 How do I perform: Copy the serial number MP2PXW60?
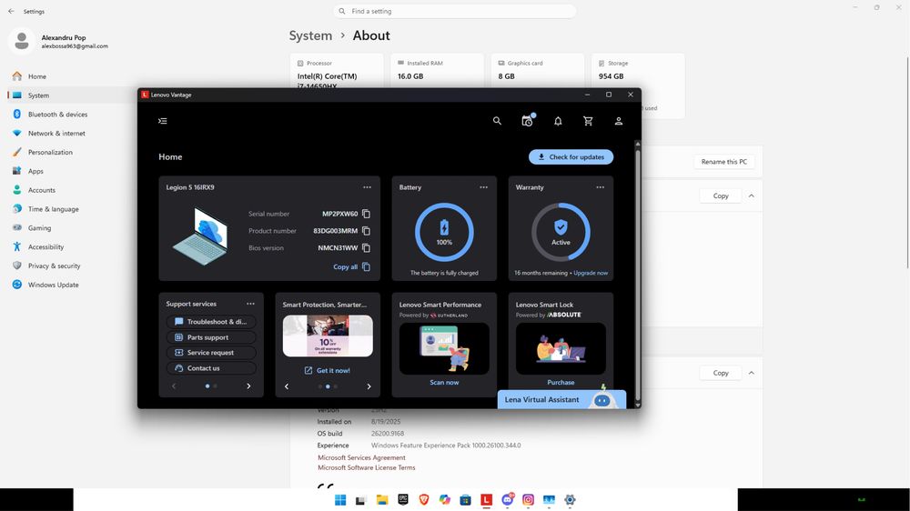(x=366, y=214)
